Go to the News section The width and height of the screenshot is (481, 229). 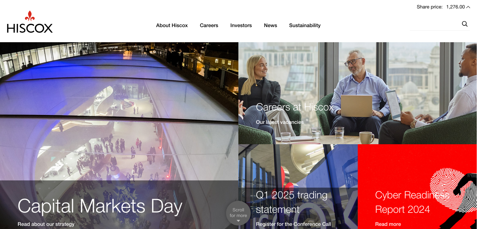tap(270, 25)
